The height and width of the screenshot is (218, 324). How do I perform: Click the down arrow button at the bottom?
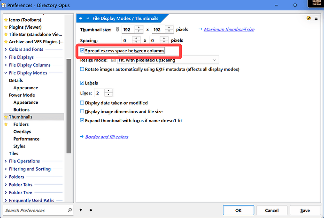91,210
